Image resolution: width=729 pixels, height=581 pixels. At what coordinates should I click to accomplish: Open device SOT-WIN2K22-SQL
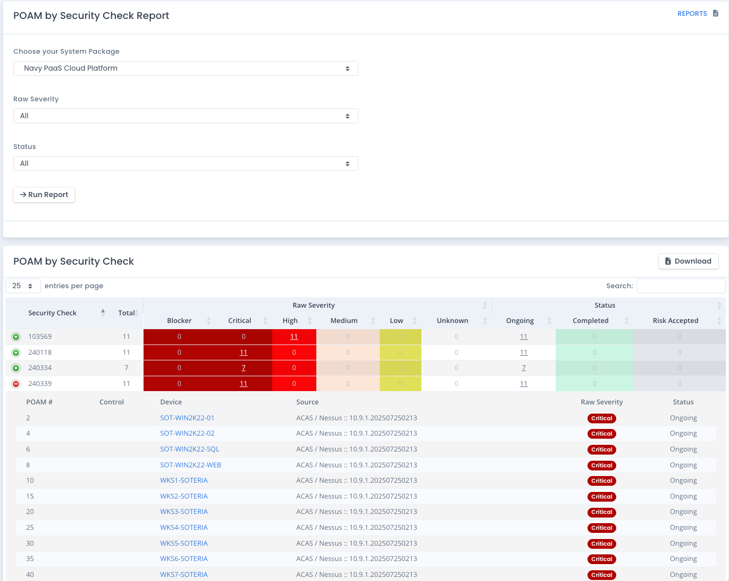point(190,449)
